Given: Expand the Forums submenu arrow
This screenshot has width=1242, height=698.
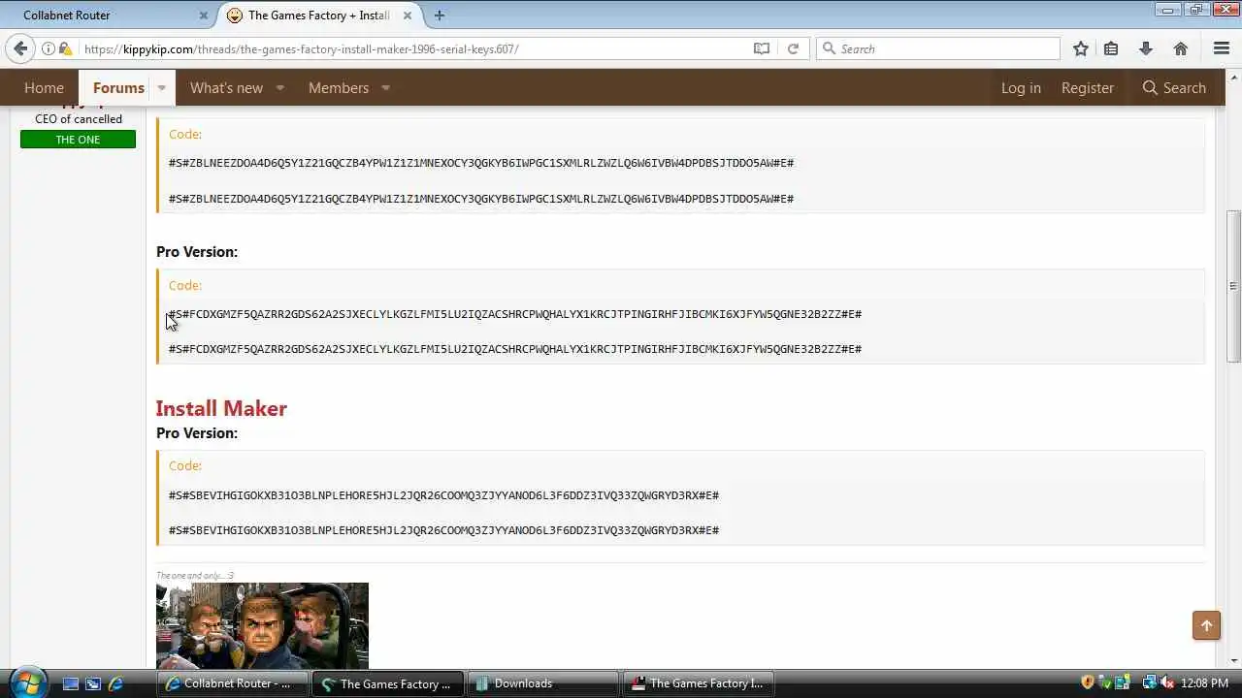Looking at the screenshot, I should point(161,87).
